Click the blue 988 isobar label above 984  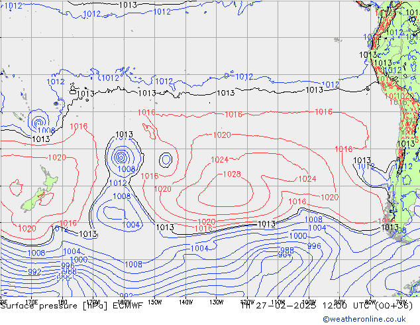click(287, 251)
